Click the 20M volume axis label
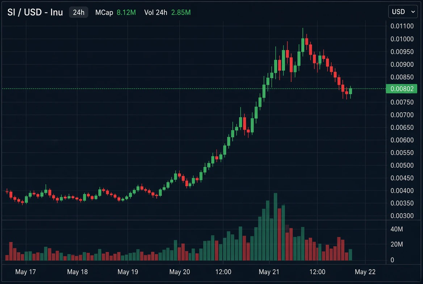Viewport: 423px width, 284px height. pos(397,244)
